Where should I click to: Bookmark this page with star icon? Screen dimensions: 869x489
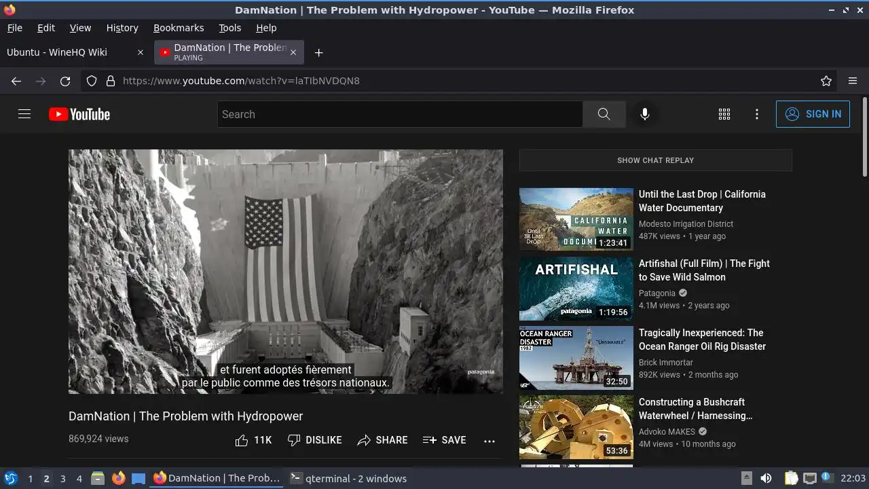click(826, 81)
